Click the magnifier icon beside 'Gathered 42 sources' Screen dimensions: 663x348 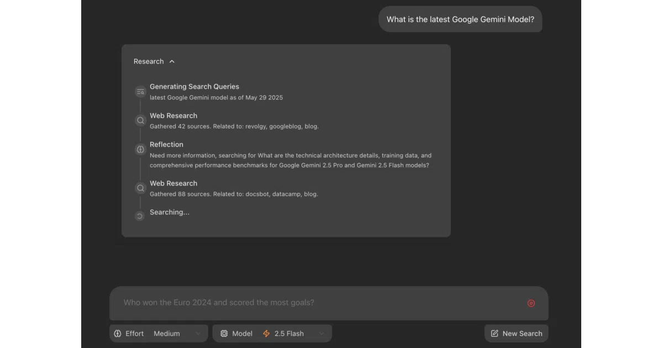140,120
